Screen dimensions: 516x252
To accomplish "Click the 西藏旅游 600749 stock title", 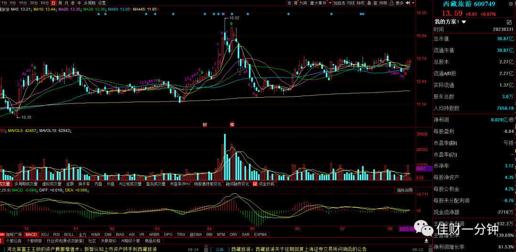I will point(469,4).
